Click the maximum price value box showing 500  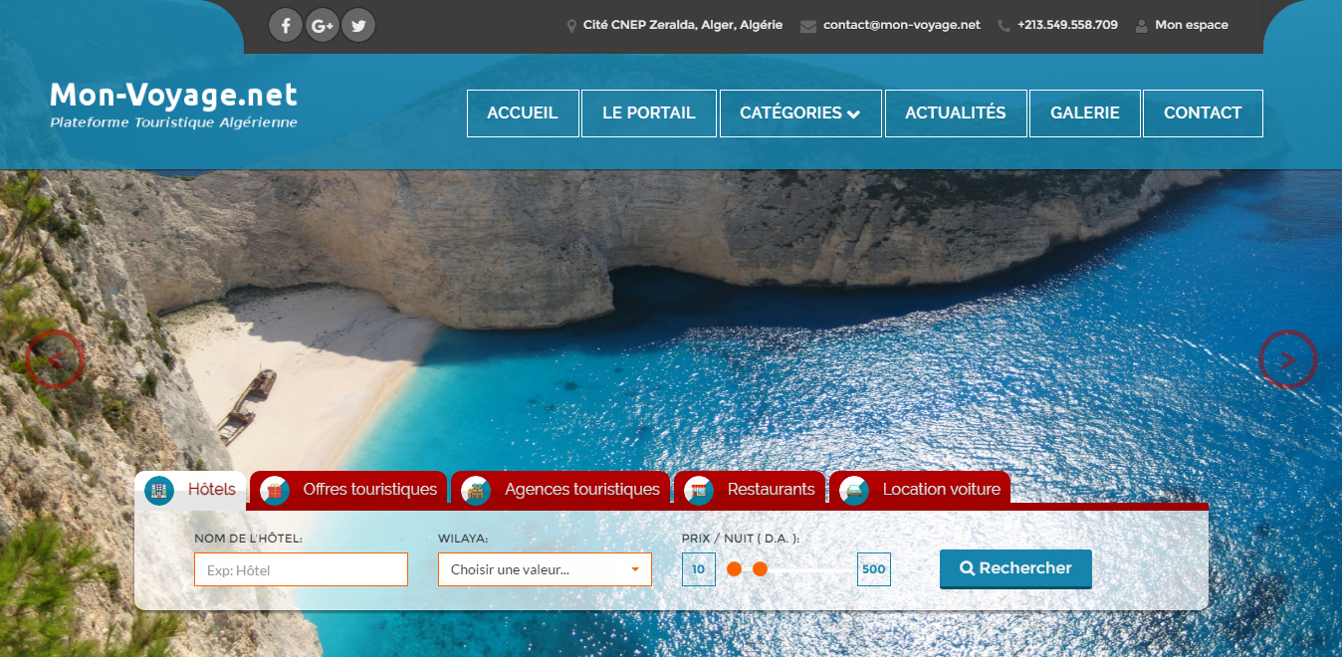click(874, 569)
